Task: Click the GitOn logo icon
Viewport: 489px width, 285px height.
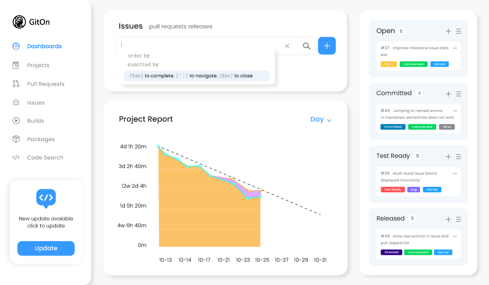Action: click(x=19, y=22)
